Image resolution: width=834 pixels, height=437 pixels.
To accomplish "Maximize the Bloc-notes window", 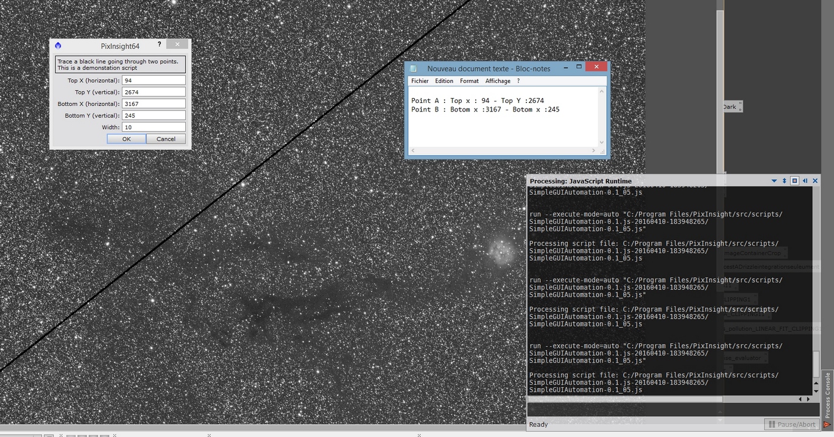I will click(579, 66).
